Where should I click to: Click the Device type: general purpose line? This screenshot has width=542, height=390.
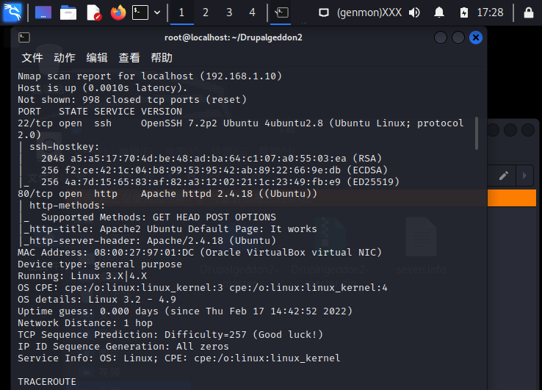tap(100, 264)
